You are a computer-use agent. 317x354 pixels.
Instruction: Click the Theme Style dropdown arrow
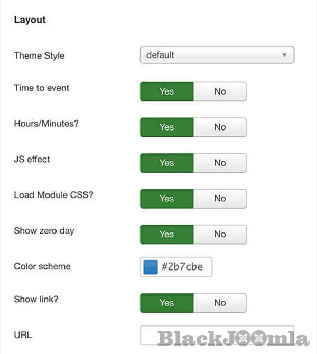[284, 55]
